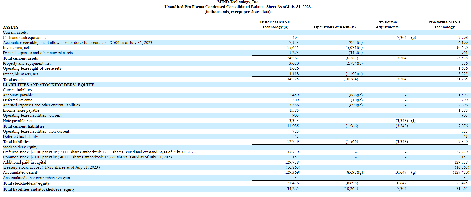Viewport: 471px width, 197px height.
Task: Select the 7,076 pro-forma current liabilities value
Action: pos(463,126)
